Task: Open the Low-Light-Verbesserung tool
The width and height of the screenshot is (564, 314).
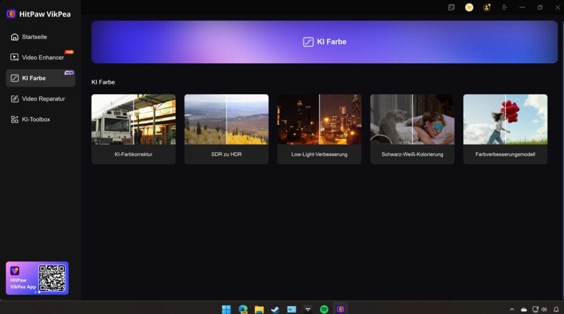Action: (x=319, y=129)
